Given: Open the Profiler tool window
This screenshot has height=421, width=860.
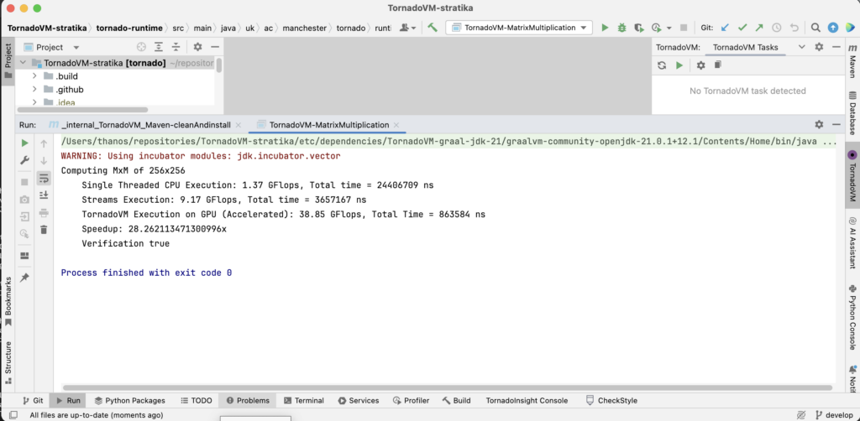Looking at the screenshot, I should click(x=412, y=401).
